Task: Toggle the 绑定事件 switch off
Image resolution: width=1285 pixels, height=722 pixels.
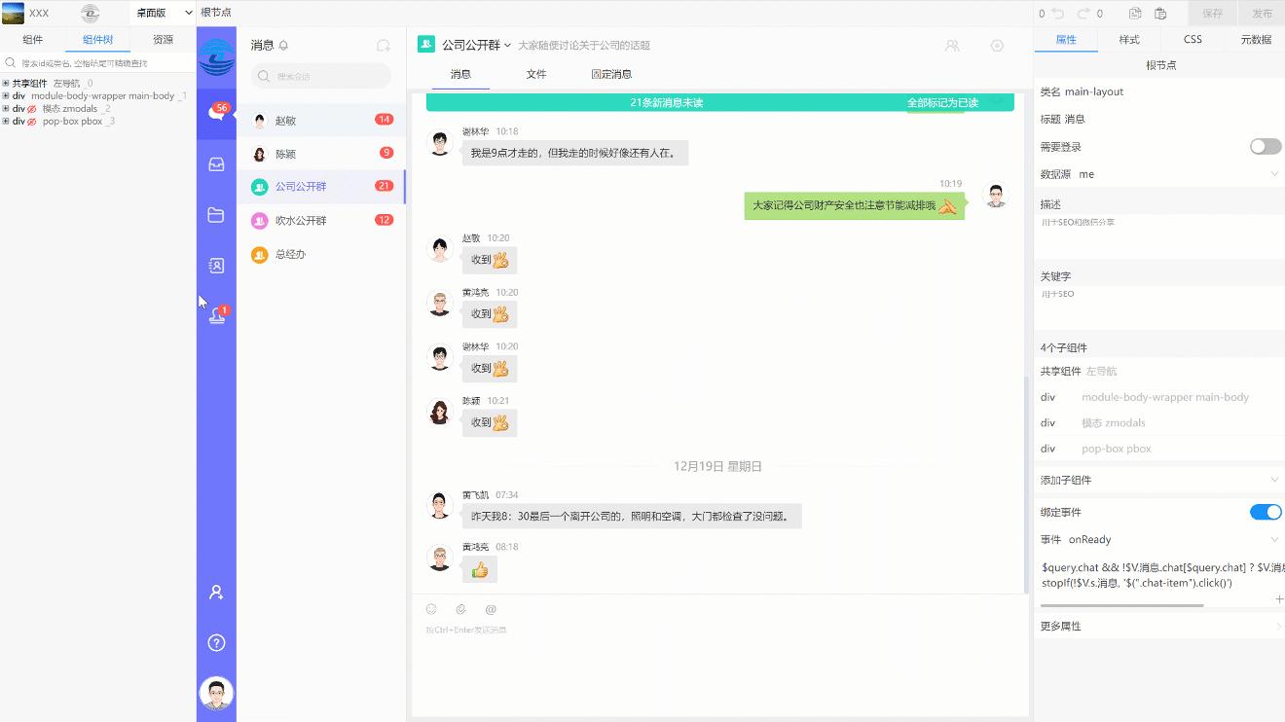Action: tap(1266, 512)
